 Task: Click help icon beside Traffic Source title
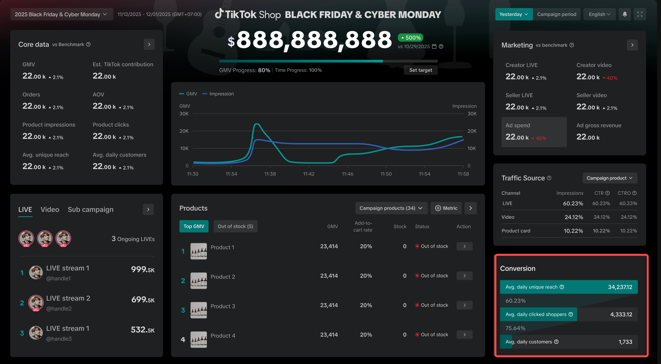(549, 178)
